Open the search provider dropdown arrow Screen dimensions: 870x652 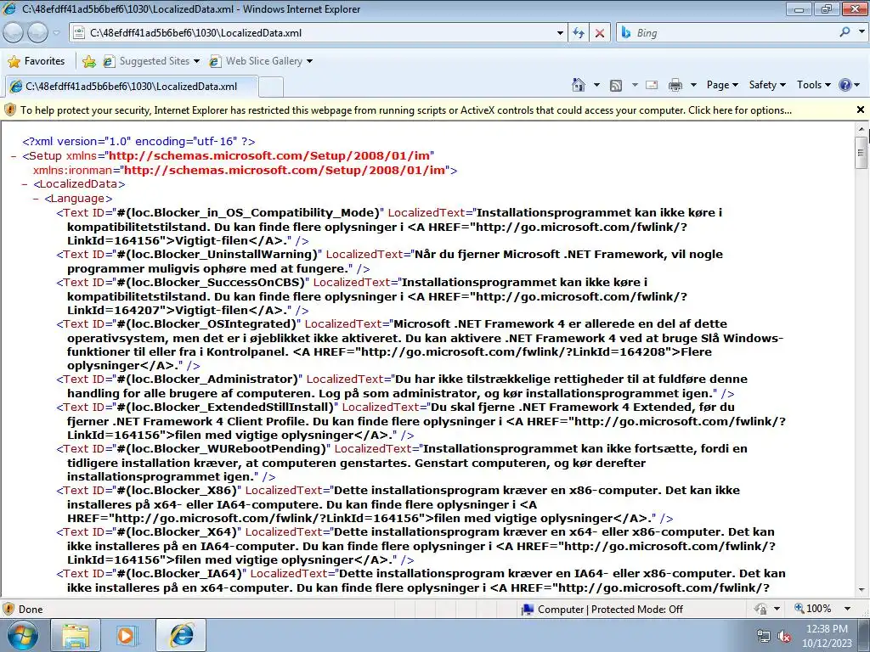click(x=862, y=32)
